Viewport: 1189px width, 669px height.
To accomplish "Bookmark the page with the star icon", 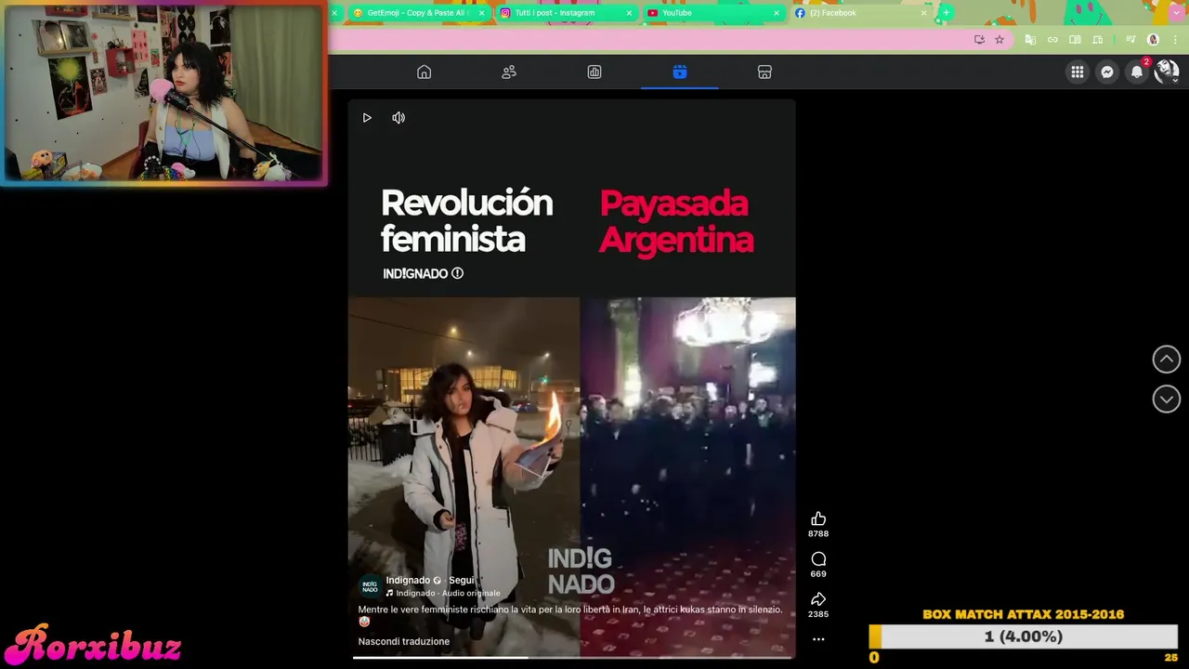I will point(1000,40).
